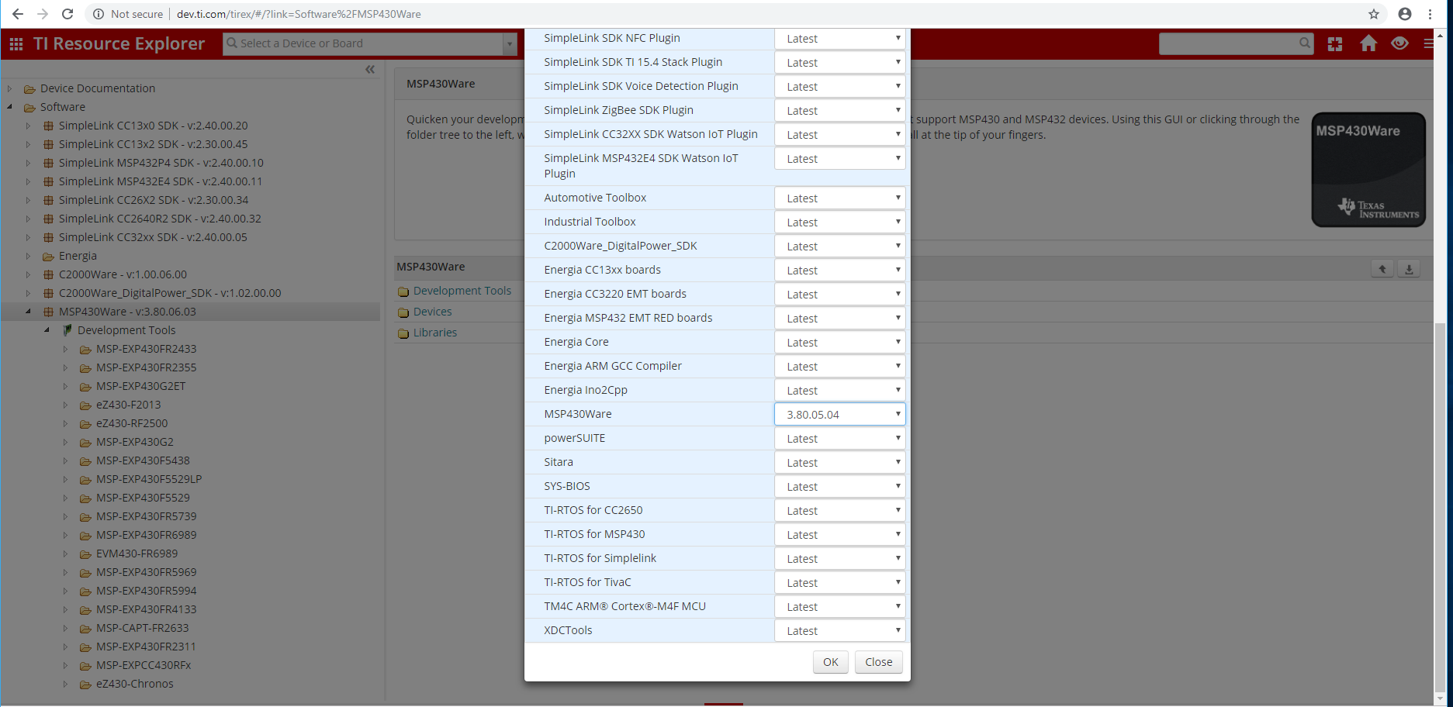Click the up arrow icon in MSP430Ware bar
Image resolution: width=1453 pixels, height=707 pixels.
point(1382,269)
